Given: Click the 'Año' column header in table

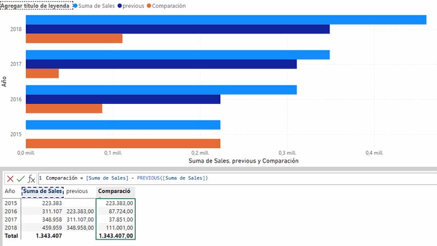Looking at the screenshot, I should 10,191.
